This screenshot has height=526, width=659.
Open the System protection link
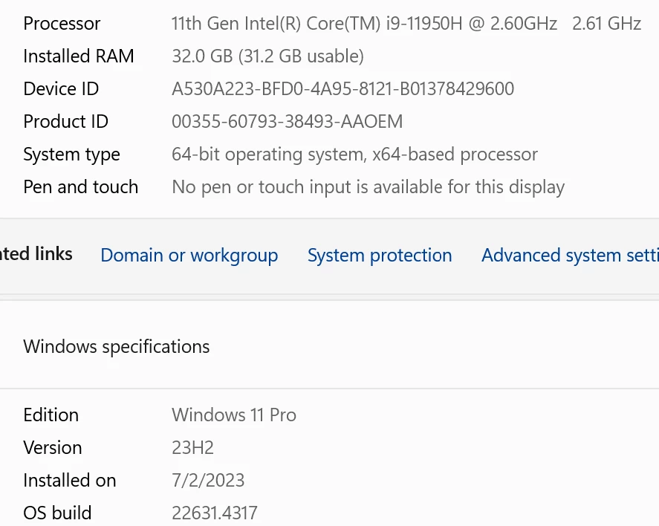[x=380, y=256]
